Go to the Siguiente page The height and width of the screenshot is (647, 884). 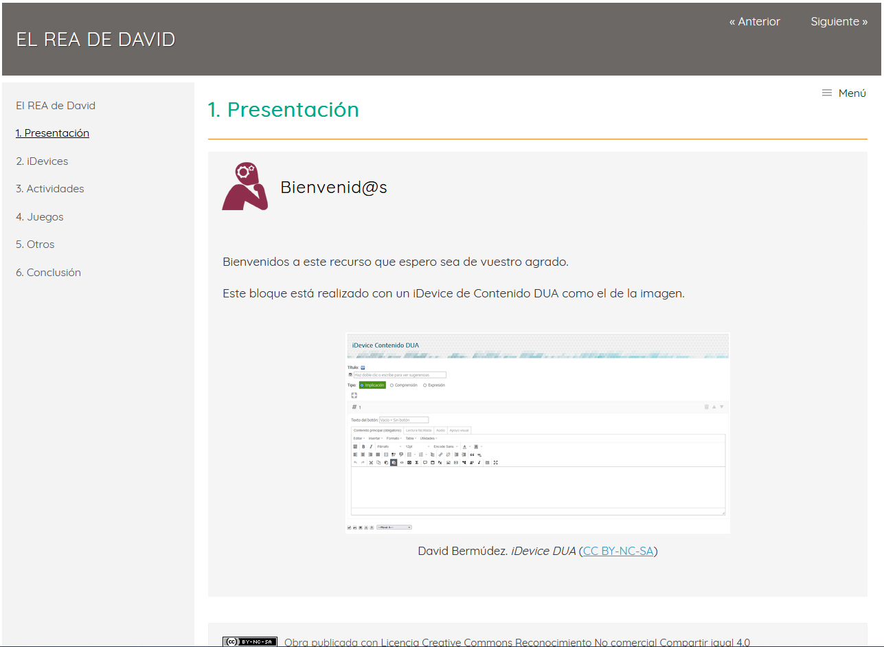tap(839, 21)
